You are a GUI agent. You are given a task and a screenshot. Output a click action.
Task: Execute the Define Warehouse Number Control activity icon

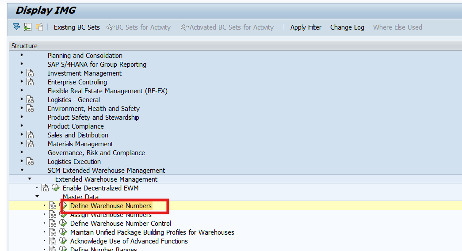63,223
